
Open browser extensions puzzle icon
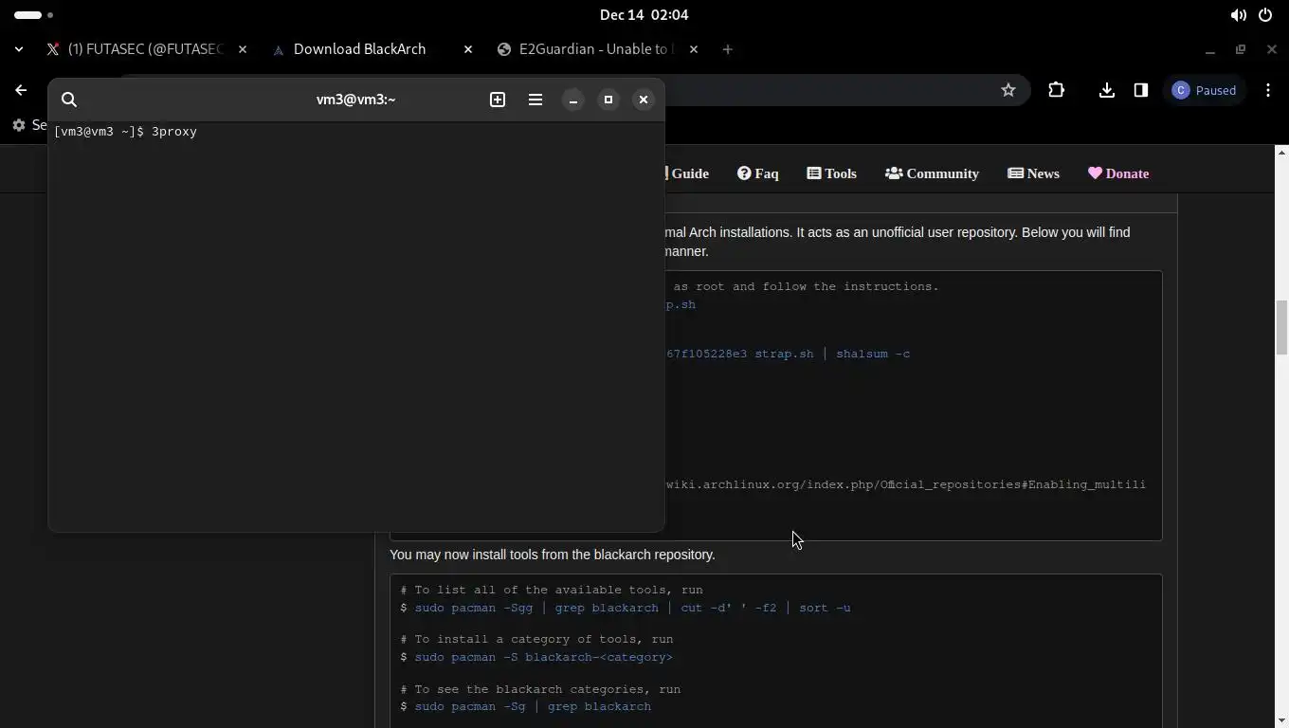(x=1057, y=90)
